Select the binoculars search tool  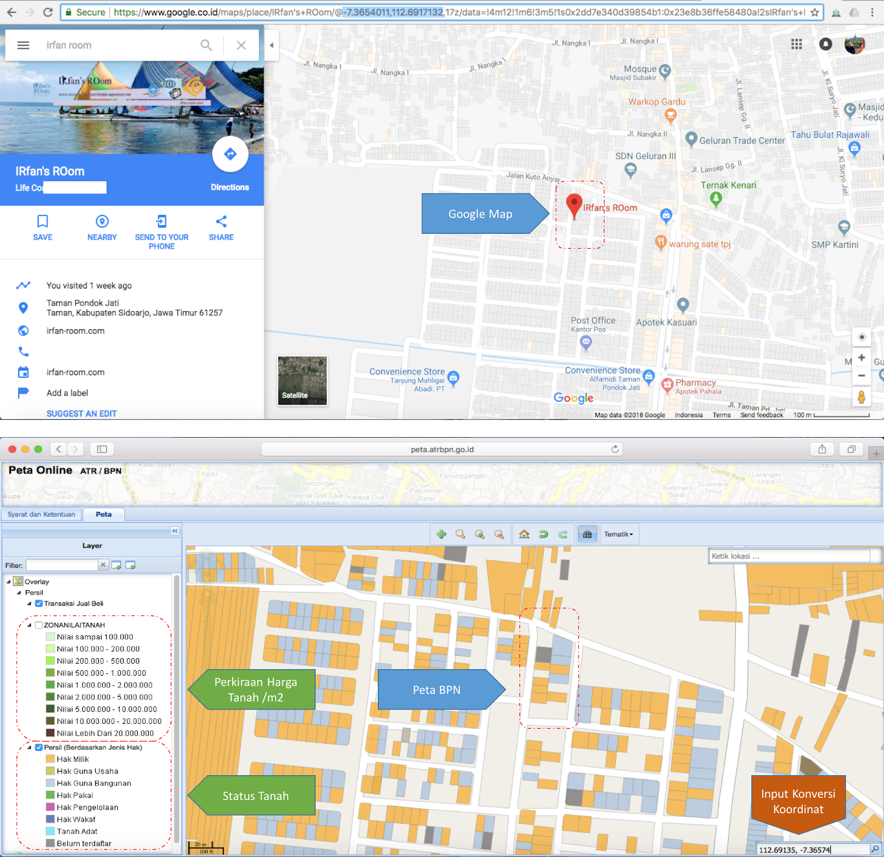(x=587, y=534)
